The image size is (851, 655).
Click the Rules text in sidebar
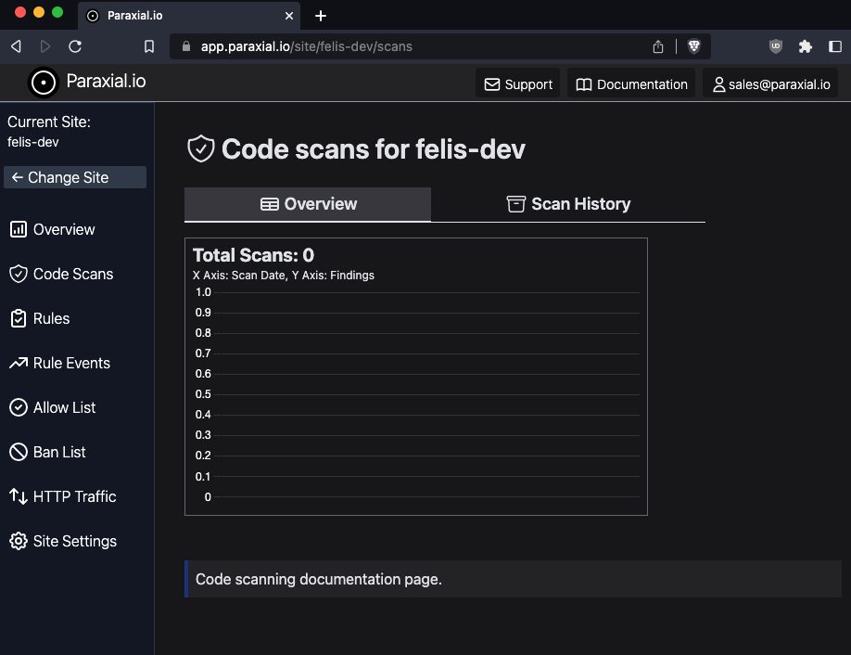tap(52, 319)
